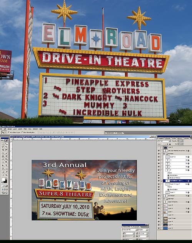Expand the sign layer set

(x=164, y=199)
